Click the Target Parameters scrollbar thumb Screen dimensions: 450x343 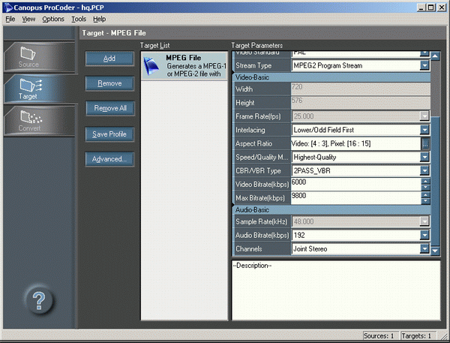click(x=435, y=181)
